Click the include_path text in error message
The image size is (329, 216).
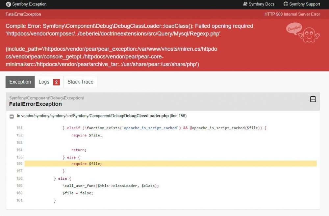[x=112, y=56]
